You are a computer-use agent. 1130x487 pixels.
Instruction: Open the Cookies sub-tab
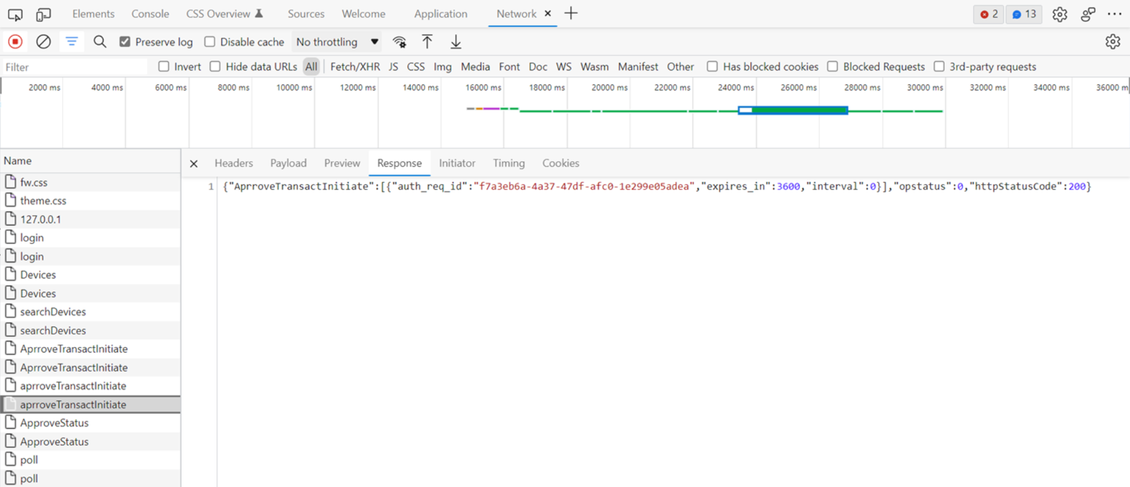[x=561, y=163]
